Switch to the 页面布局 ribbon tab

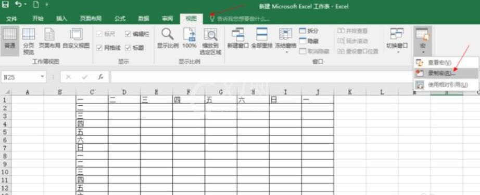point(91,19)
